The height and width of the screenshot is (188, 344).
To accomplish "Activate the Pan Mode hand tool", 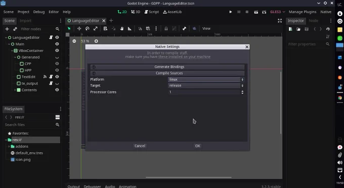I will tap(121, 29).
